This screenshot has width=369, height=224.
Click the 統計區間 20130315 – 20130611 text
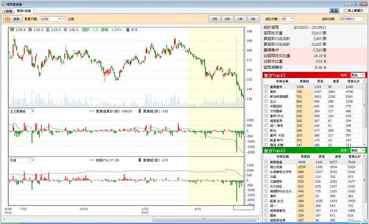pos(310,27)
